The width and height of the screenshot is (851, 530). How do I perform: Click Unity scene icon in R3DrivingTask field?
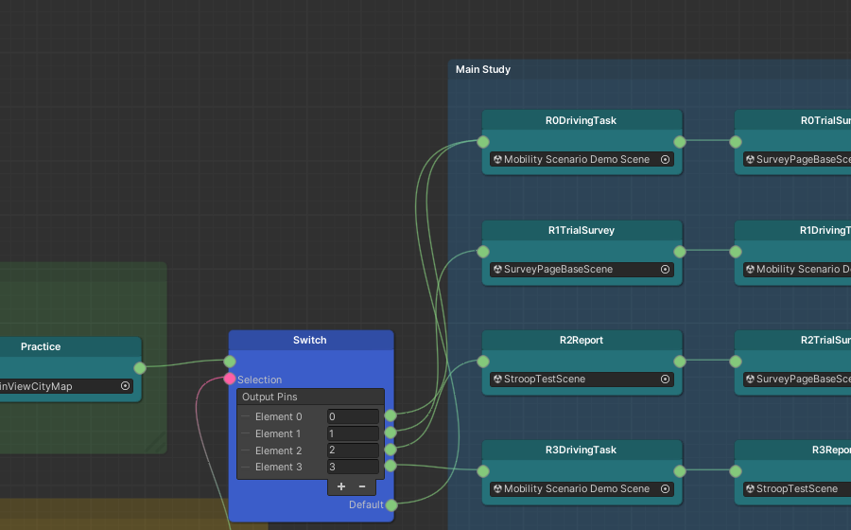(x=497, y=488)
